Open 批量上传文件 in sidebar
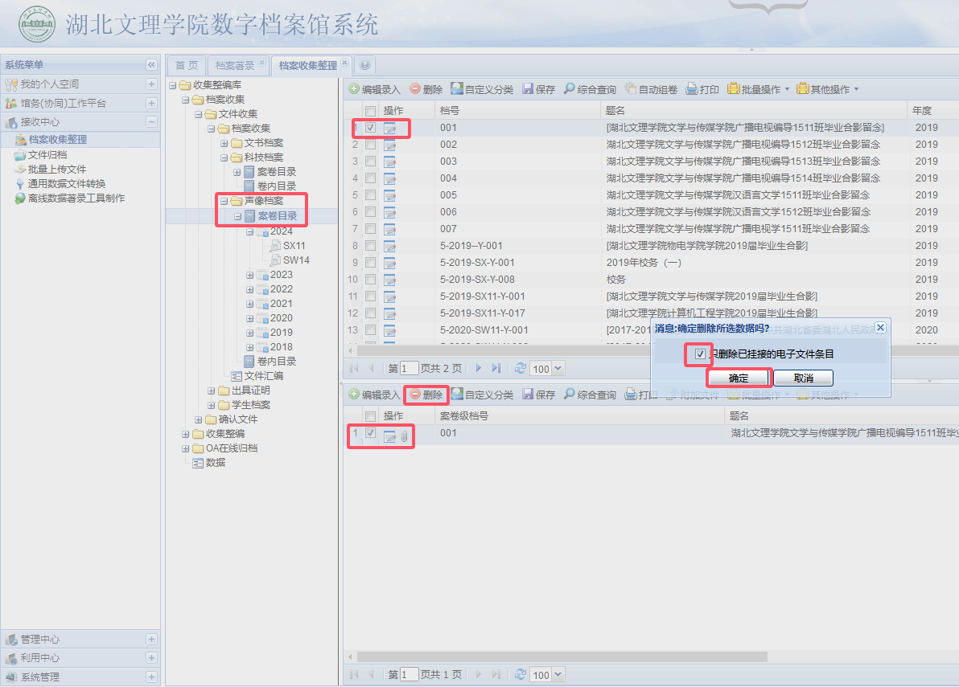This screenshot has width=959, height=687. tap(57, 170)
